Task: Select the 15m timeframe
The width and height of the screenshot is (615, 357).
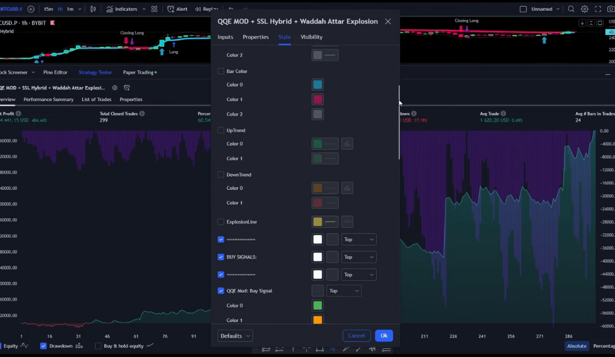Action: [x=48, y=8]
